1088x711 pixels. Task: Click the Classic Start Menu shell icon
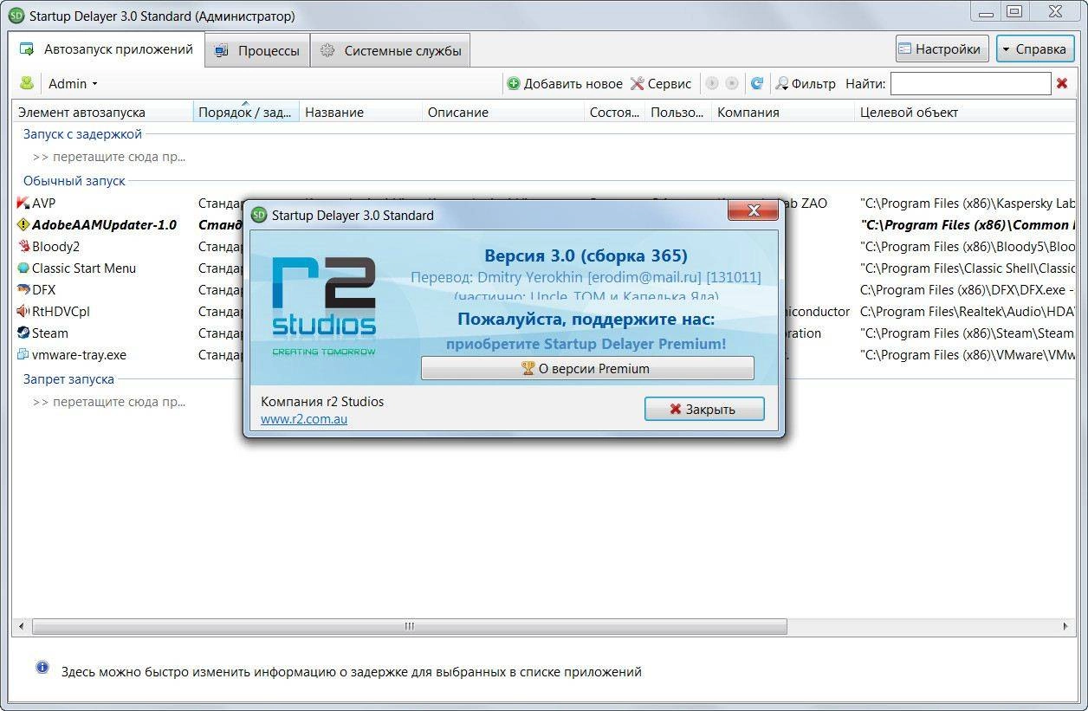click(x=23, y=268)
